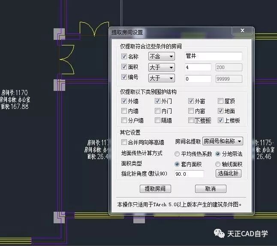Open the 大于 dropdown in the 编号 row
The height and width of the screenshot is (246, 277).
click(x=162, y=78)
